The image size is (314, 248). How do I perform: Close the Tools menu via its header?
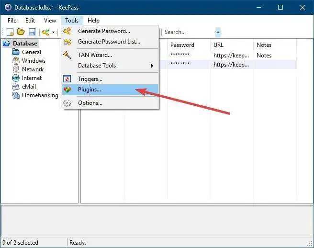72,21
